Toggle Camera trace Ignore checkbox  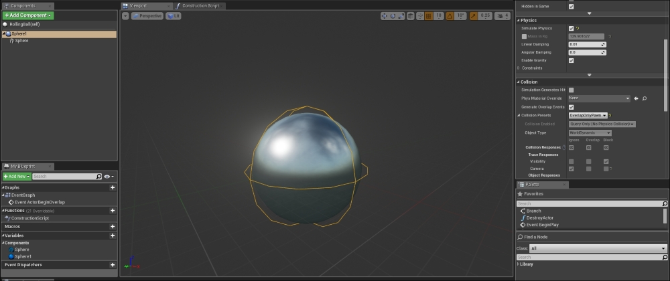tap(572, 169)
